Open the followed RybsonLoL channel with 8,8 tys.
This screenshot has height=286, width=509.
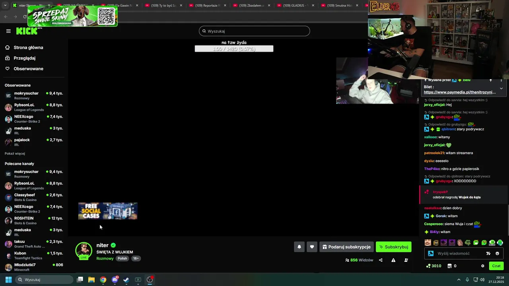[x=34, y=107]
